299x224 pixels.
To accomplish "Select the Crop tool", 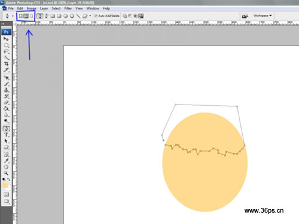I will tap(6, 64).
